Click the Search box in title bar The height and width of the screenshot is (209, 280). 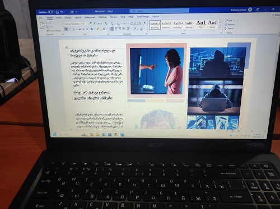(159, 11)
